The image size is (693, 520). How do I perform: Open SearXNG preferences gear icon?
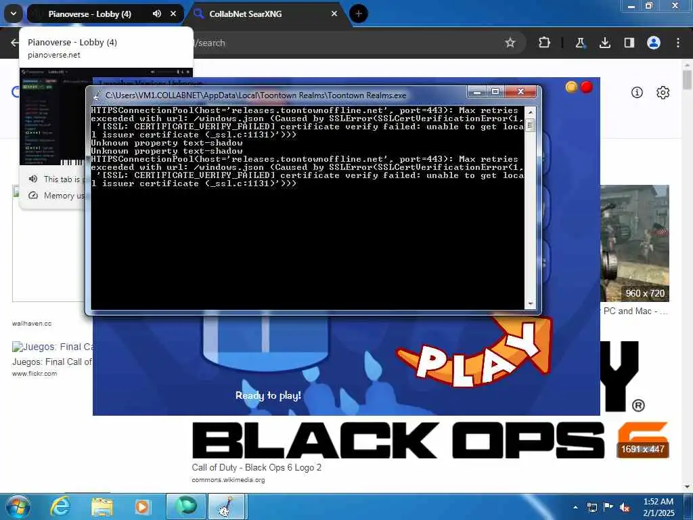click(663, 92)
